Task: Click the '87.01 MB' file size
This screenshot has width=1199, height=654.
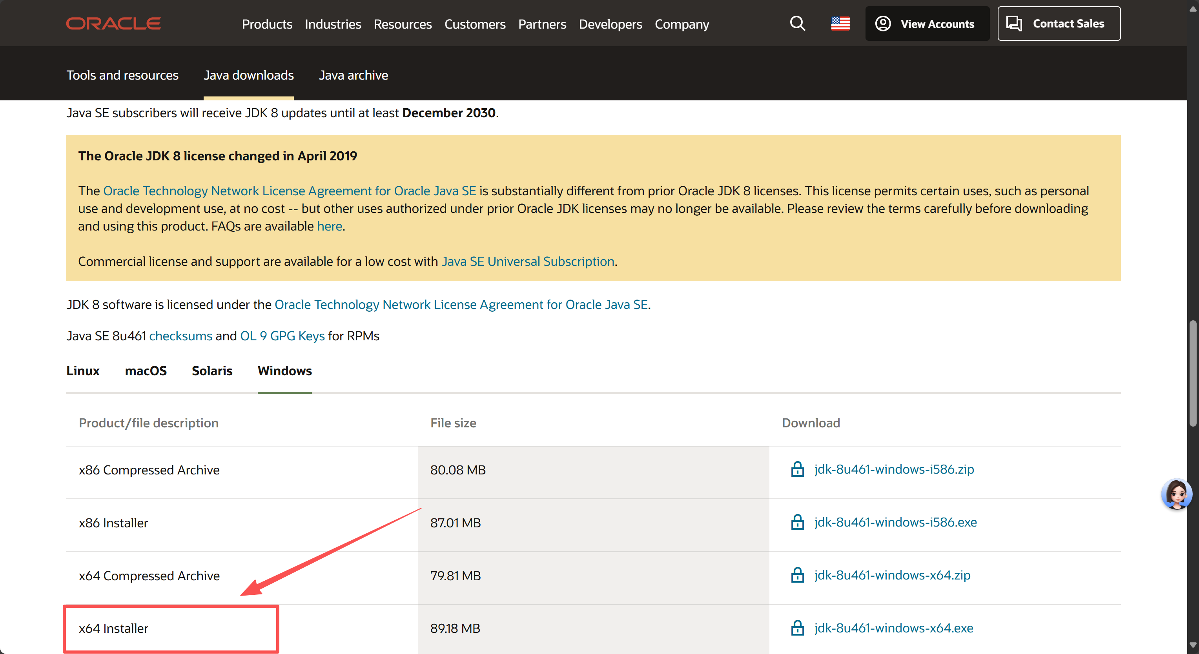Action: [x=455, y=523]
